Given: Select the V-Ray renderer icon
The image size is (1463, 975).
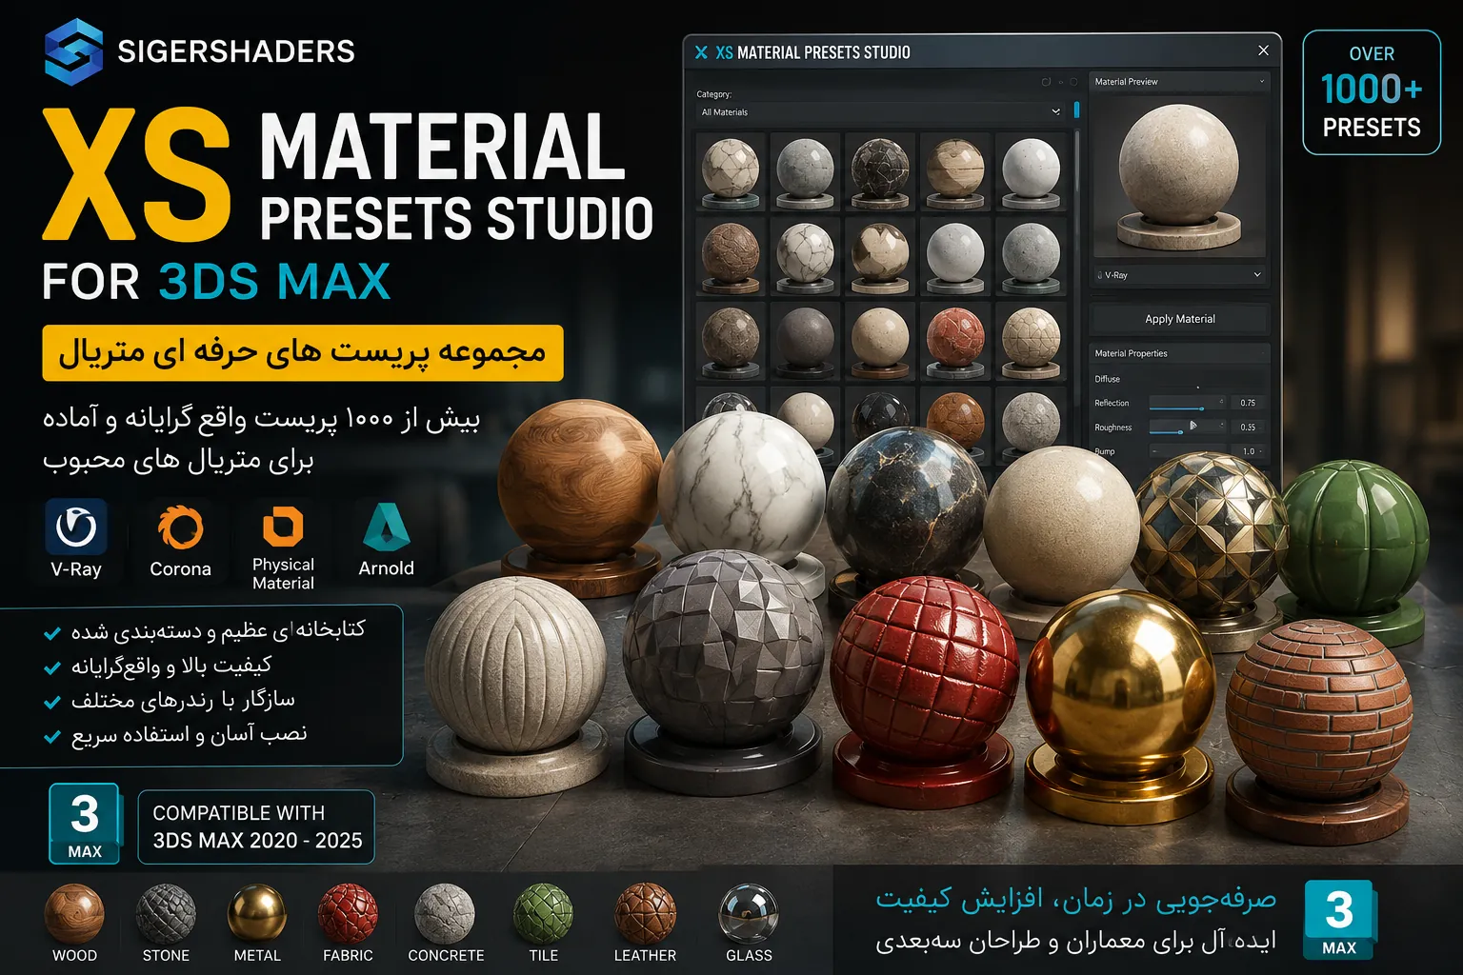Looking at the screenshot, I should [76, 527].
